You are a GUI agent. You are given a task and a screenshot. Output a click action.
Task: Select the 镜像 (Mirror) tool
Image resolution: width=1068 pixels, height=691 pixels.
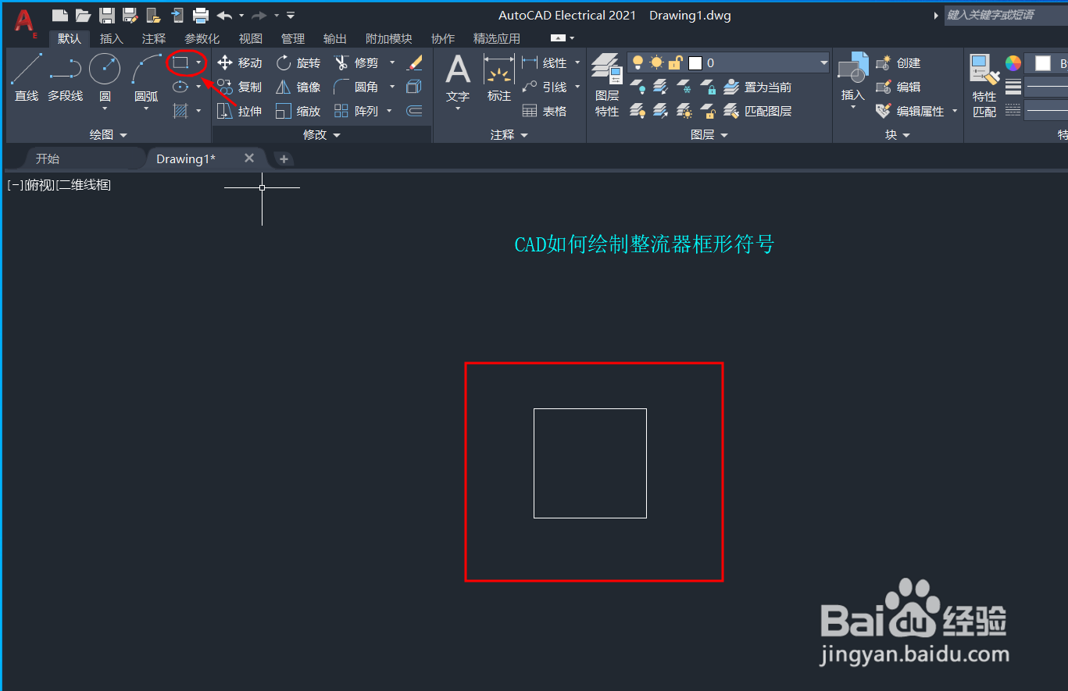point(298,87)
